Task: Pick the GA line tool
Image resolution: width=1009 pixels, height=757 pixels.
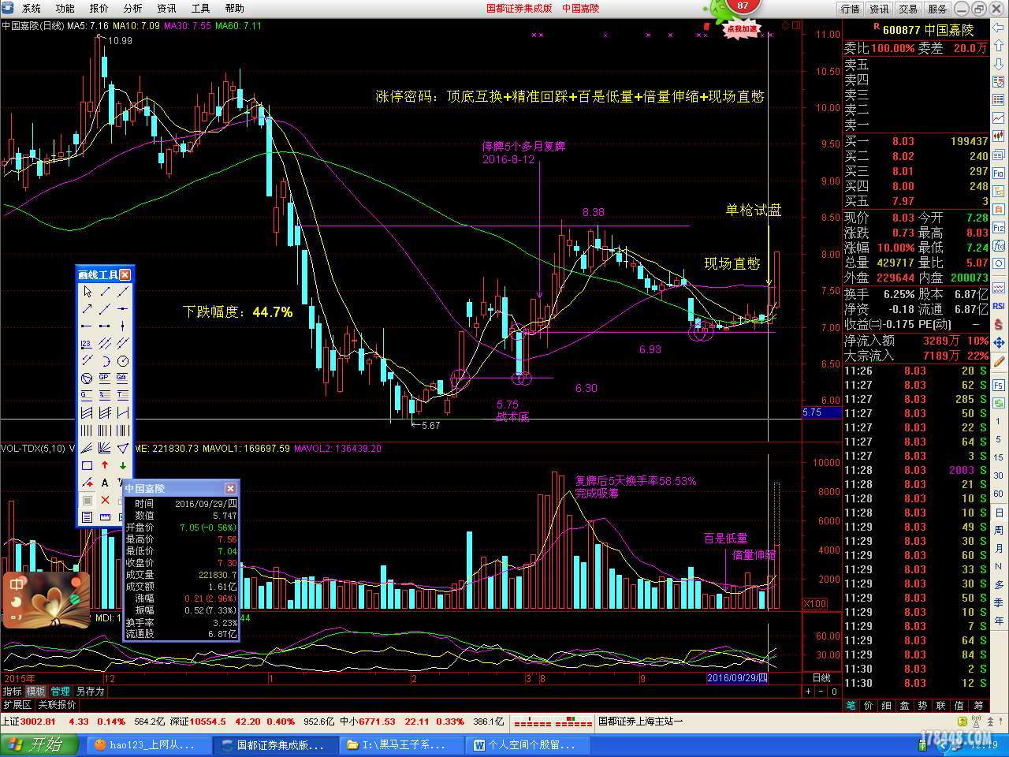Action: [x=123, y=378]
